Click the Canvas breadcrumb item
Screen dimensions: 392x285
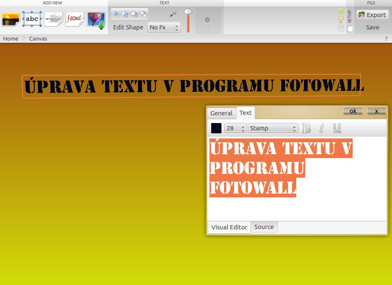[38, 39]
